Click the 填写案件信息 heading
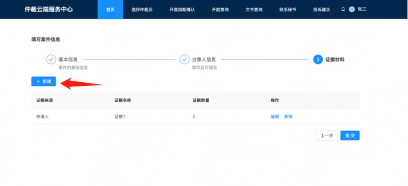 coord(46,40)
